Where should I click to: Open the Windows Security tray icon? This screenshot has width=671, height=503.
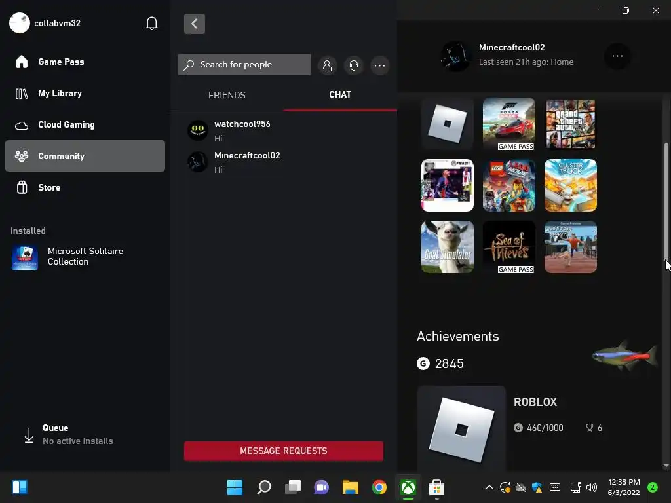[537, 487]
